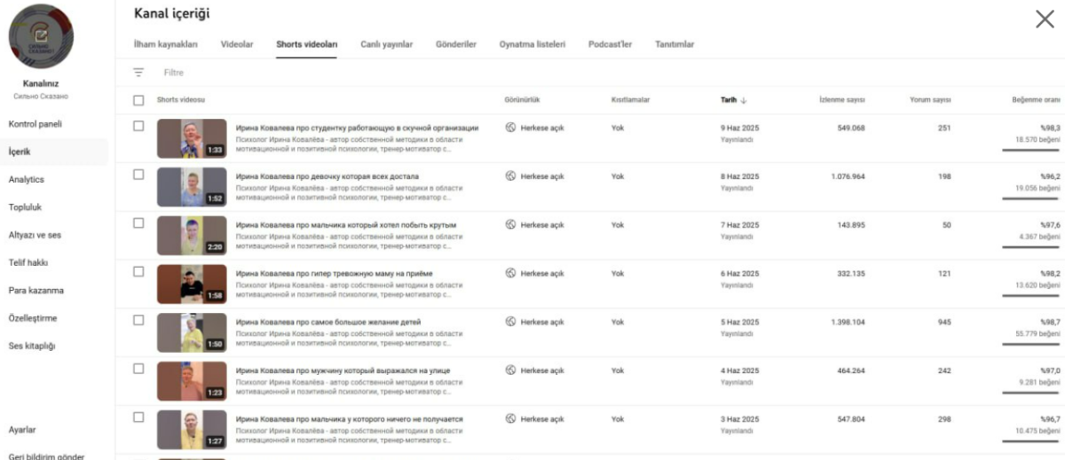Click visibility globe icon on the 9 Haz 2025 video
The width and height of the screenshot is (1065, 460).
(x=510, y=128)
